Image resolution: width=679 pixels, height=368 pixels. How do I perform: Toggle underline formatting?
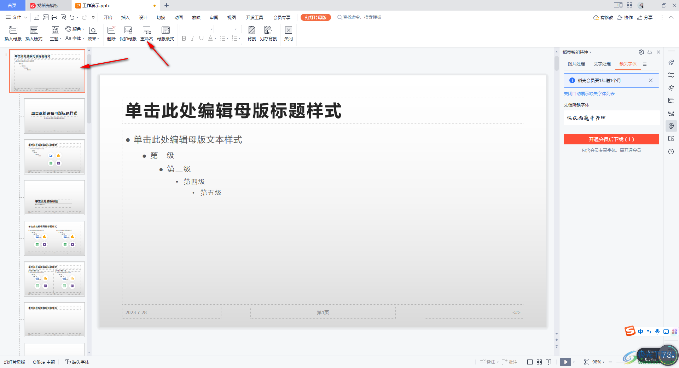click(x=201, y=38)
